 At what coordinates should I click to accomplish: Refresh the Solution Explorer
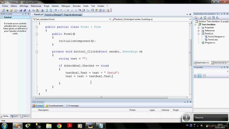click(x=205, y=18)
